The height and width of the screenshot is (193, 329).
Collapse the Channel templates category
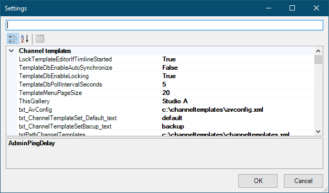[x=12, y=51]
